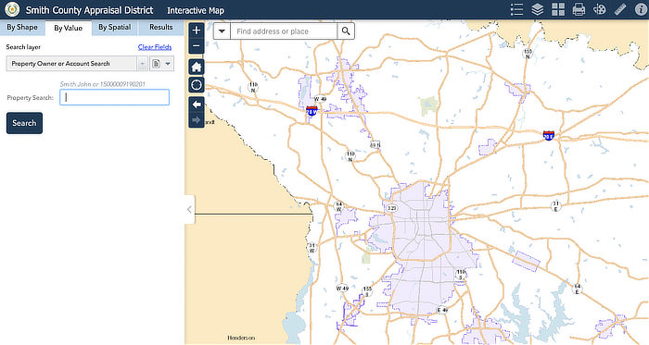Click the Search button
This screenshot has height=345, width=649.
tap(24, 123)
